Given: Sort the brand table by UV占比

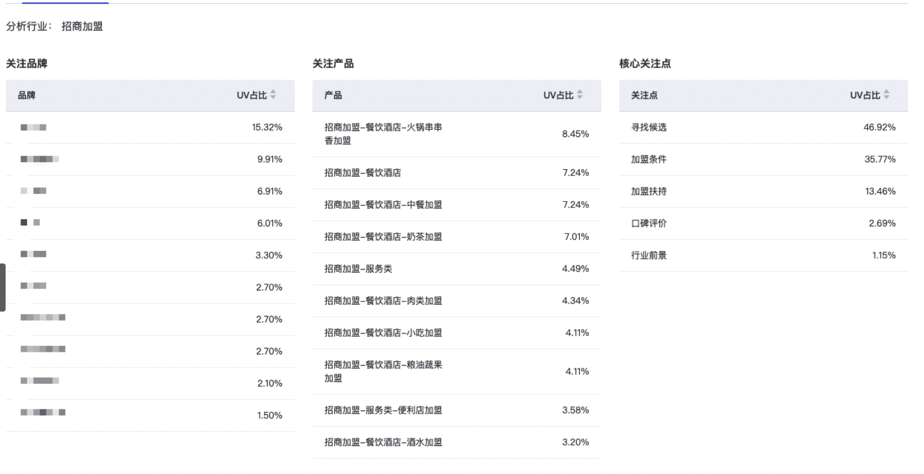Looking at the screenshot, I should click(x=273, y=95).
